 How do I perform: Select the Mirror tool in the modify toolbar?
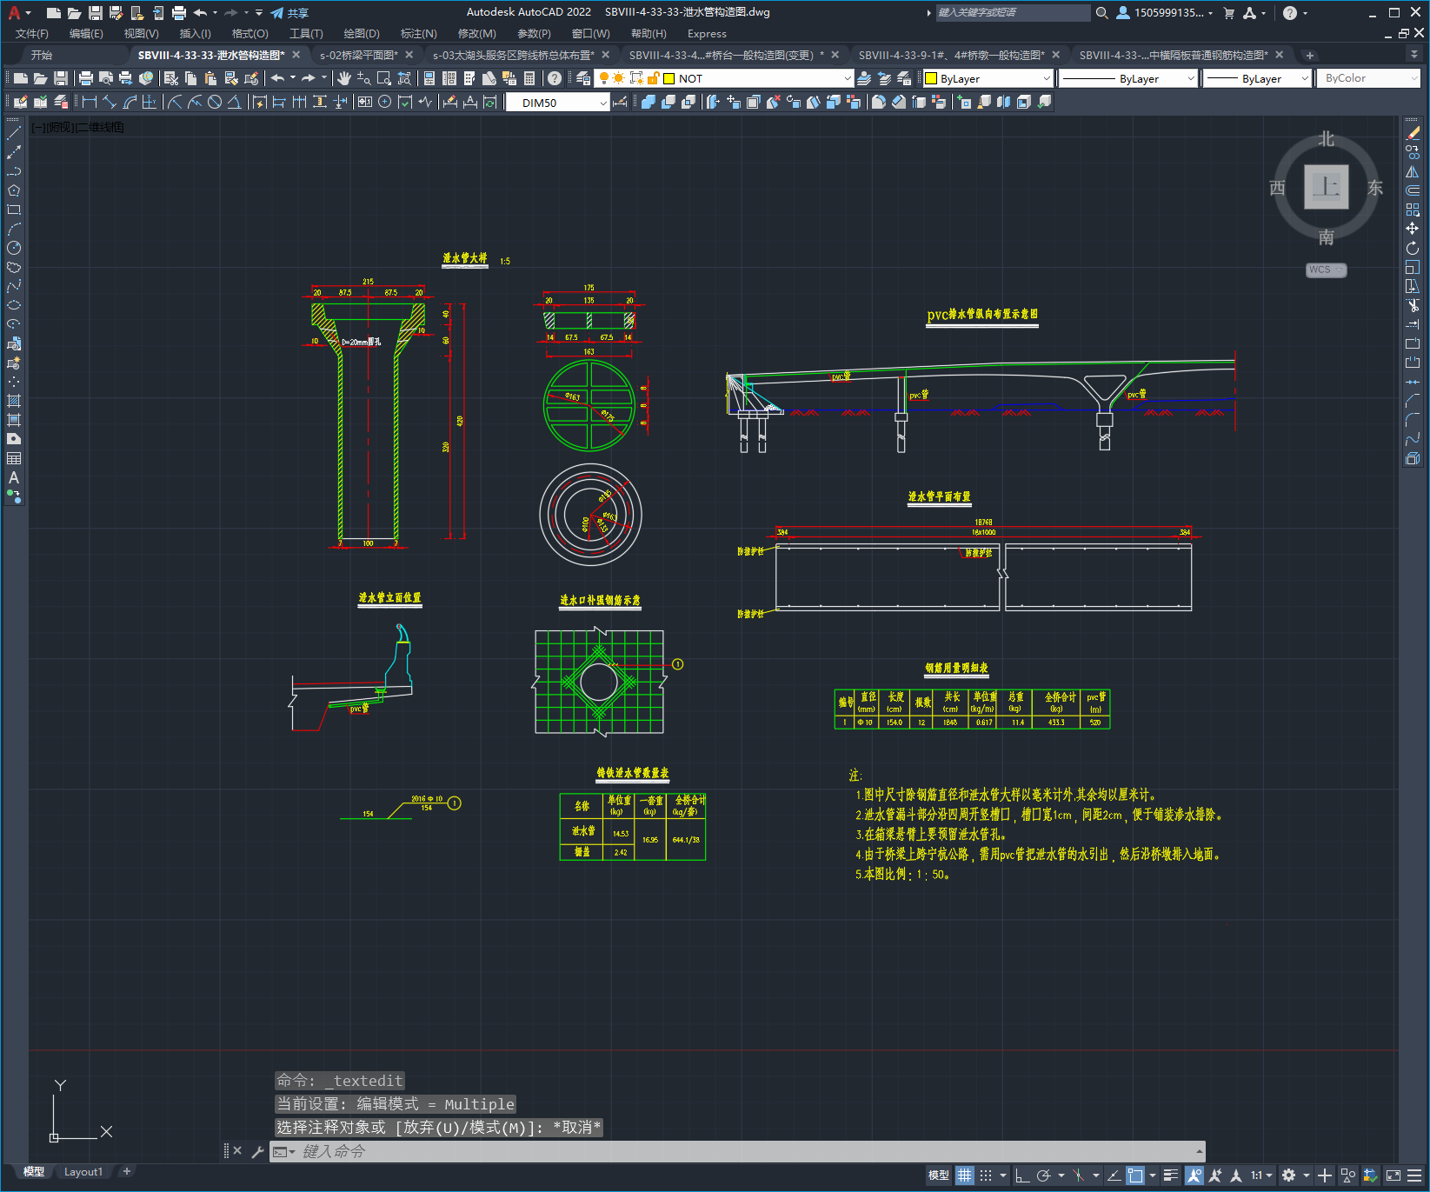coord(1413,172)
